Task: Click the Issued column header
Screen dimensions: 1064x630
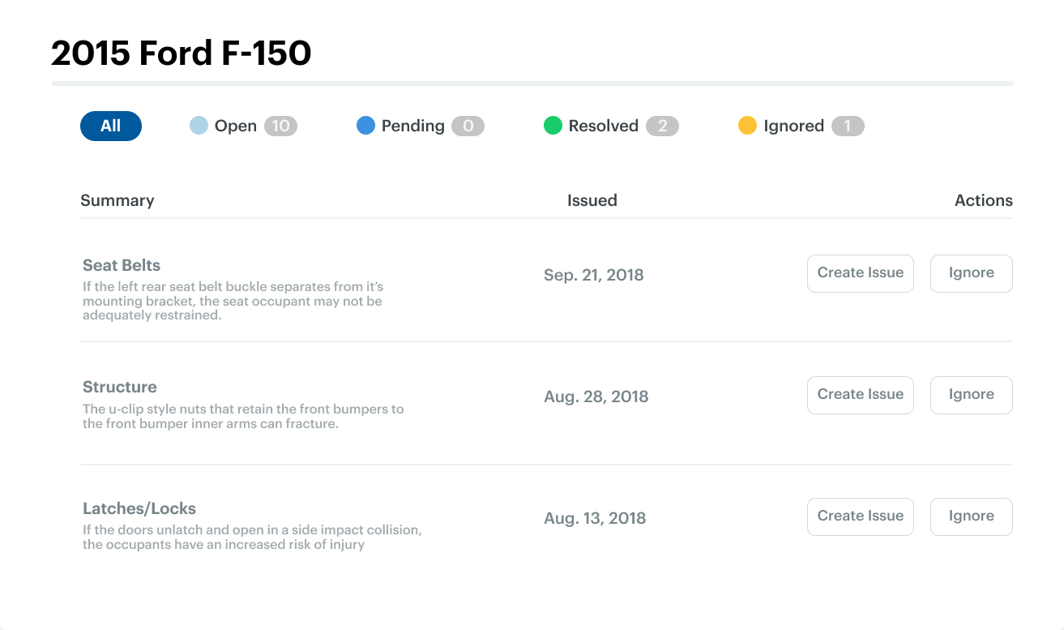Action: [x=592, y=200]
